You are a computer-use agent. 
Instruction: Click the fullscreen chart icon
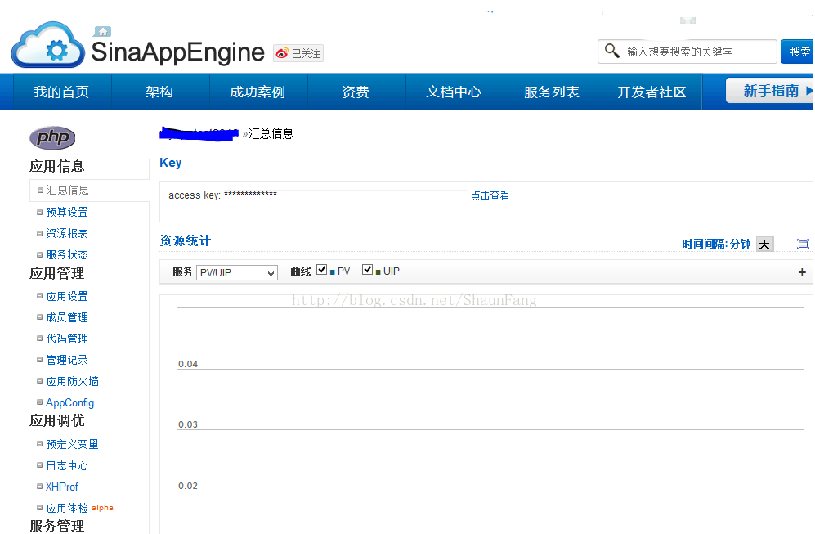[803, 244]
